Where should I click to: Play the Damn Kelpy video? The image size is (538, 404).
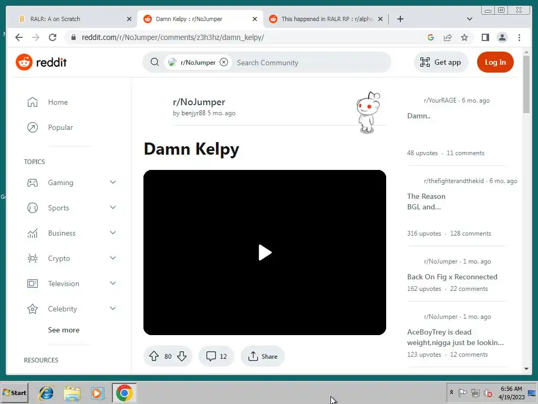pyautogui.click(x=265, y=252)
